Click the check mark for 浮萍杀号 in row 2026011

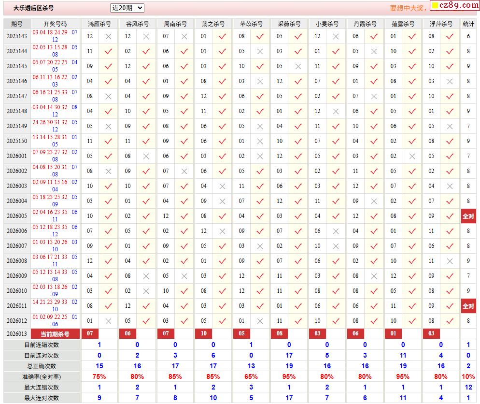(450, 306)
